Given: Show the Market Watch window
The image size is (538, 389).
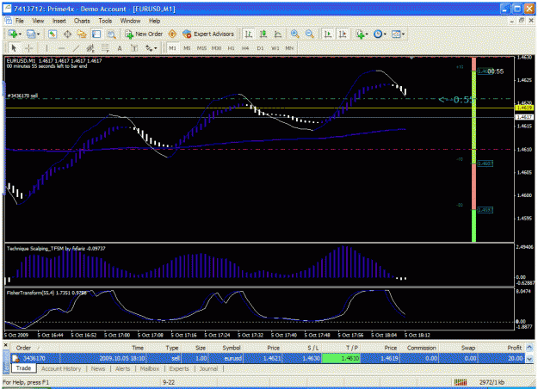Looking at the screenshot, I should 53,34.
